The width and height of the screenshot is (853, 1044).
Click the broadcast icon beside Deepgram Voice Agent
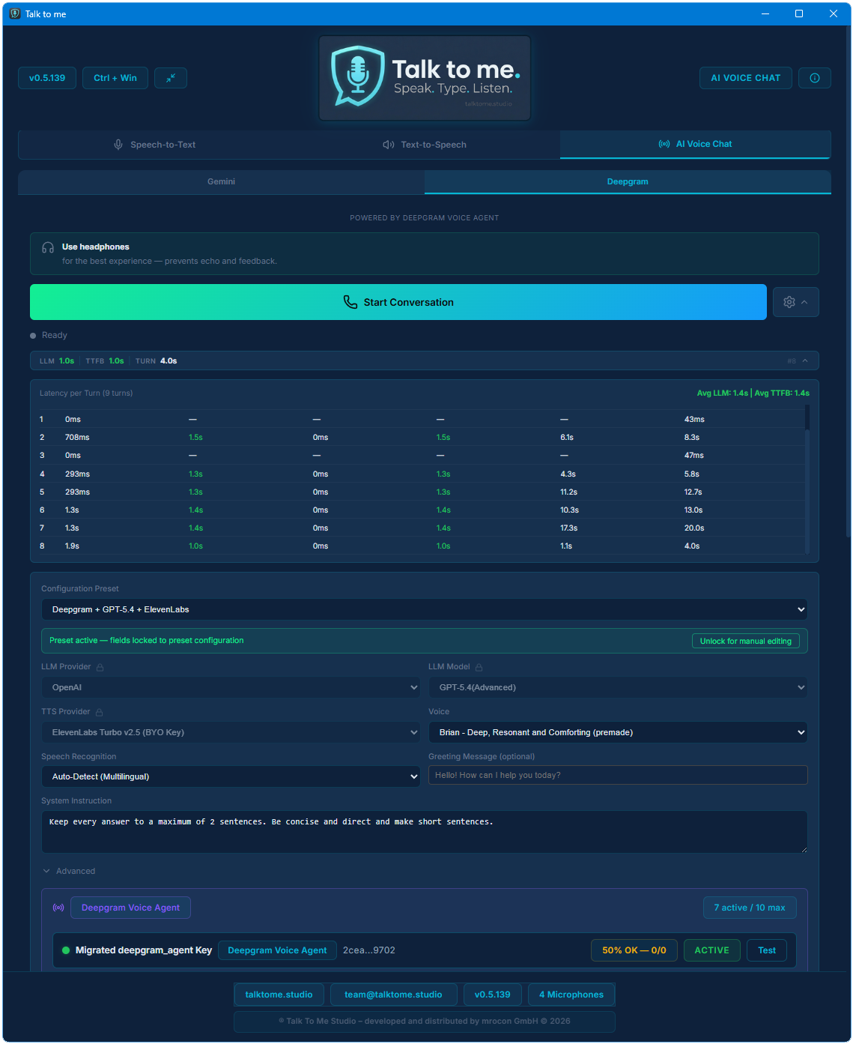click(58, 908)
